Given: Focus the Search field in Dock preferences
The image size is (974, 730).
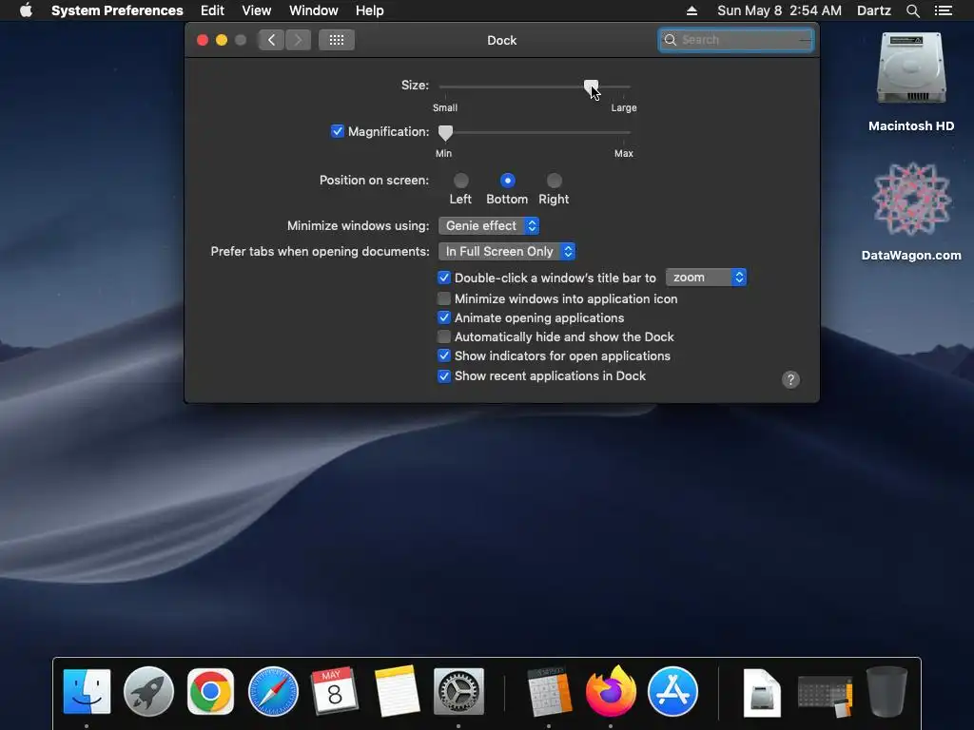Looking at the screenshot, I should (x=736, y=40).
